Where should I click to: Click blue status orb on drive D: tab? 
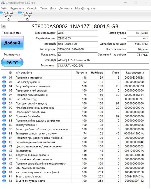[x=20, y=12]
